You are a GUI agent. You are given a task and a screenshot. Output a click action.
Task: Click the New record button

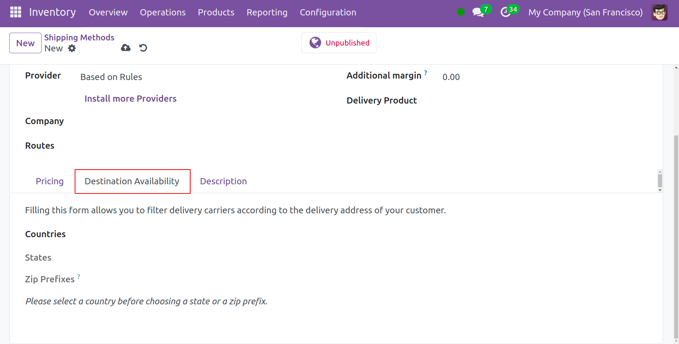coord(25,43)
